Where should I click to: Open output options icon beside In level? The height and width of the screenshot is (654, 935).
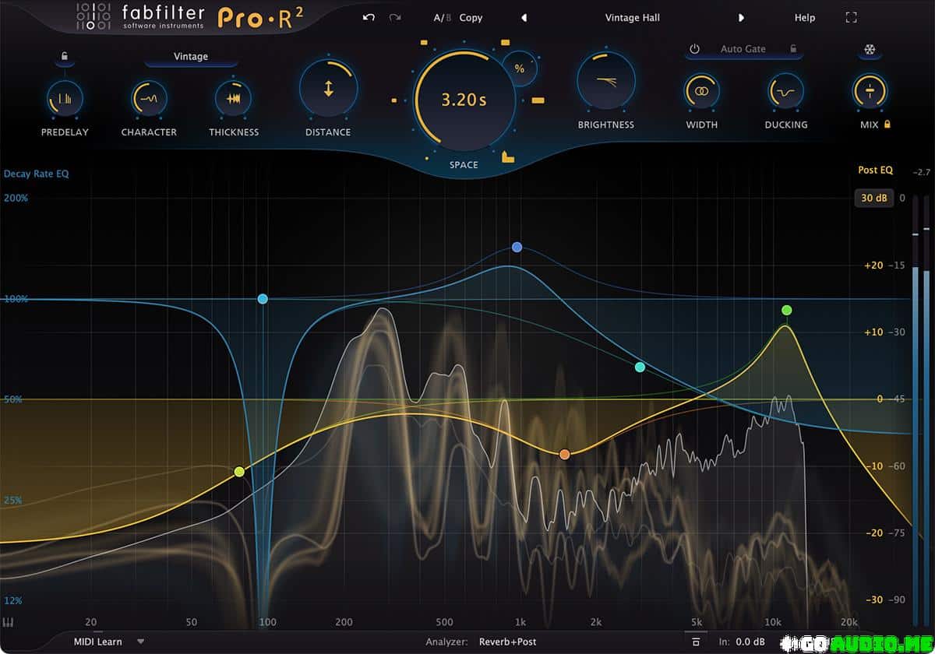point(696,642)
